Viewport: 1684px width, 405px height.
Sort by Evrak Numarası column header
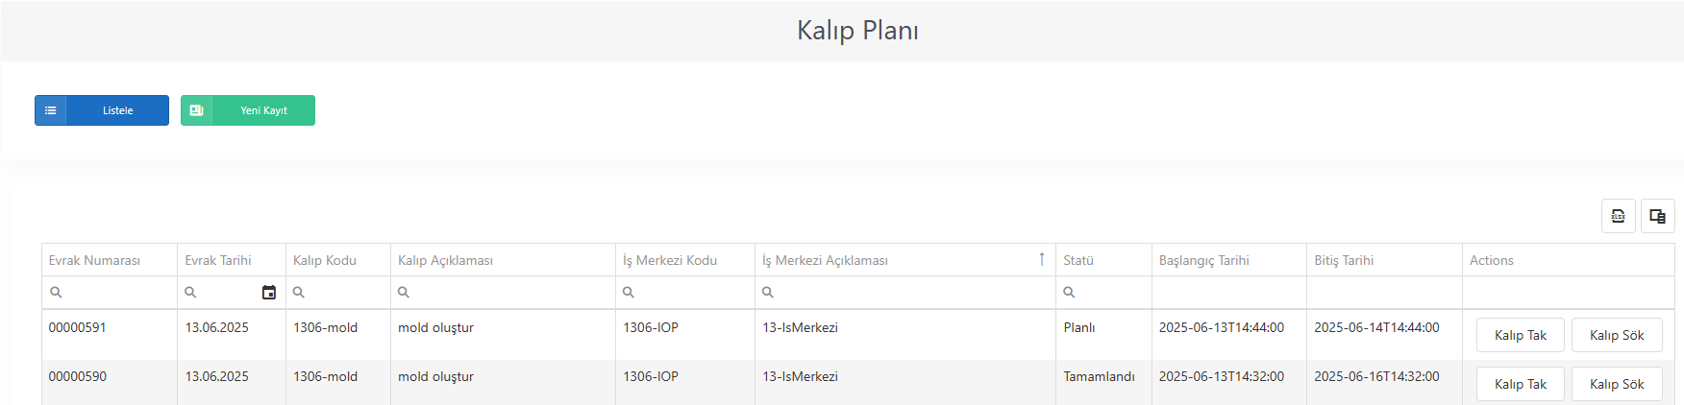[x=94, y=260]
